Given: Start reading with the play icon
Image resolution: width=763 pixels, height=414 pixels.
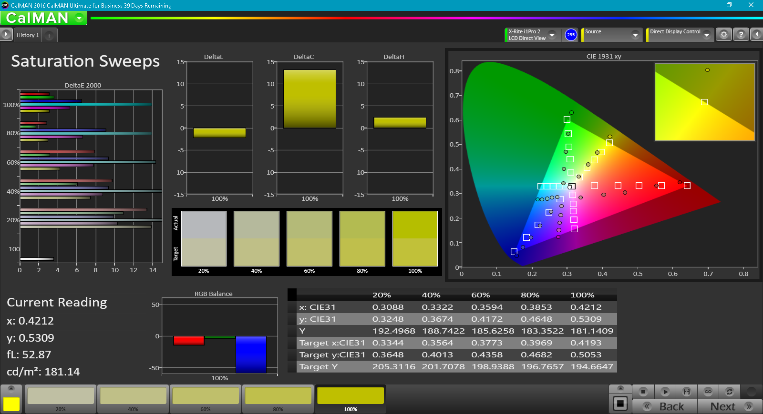Looking at the screenshot, I should [665, 392].
